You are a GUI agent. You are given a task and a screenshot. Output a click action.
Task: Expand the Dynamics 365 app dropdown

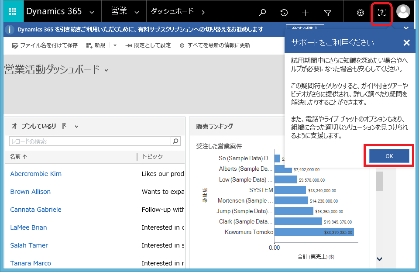pos(92,12)
